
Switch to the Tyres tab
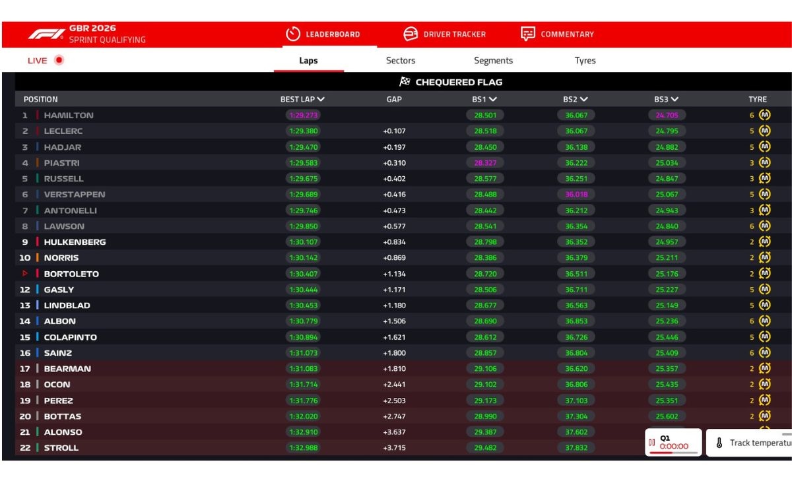(585, 60)
